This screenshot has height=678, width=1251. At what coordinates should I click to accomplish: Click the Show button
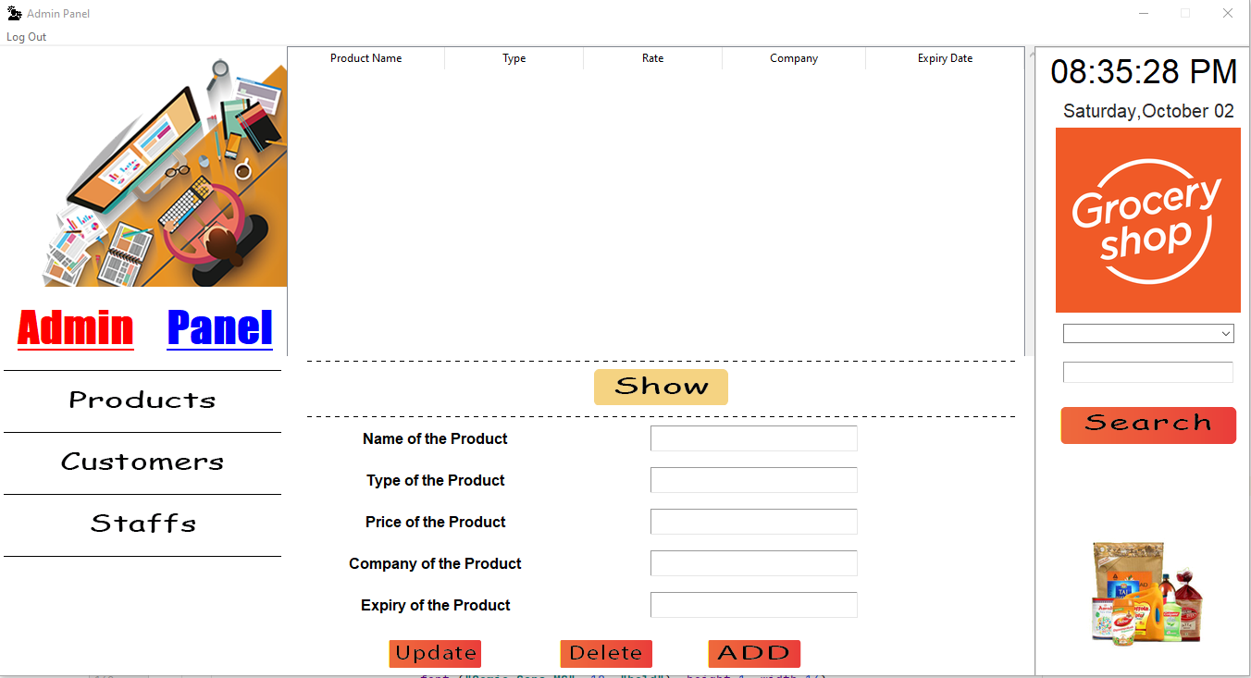[x=661, y=387]
